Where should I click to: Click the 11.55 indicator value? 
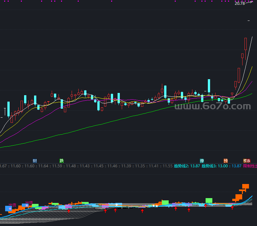167,166
